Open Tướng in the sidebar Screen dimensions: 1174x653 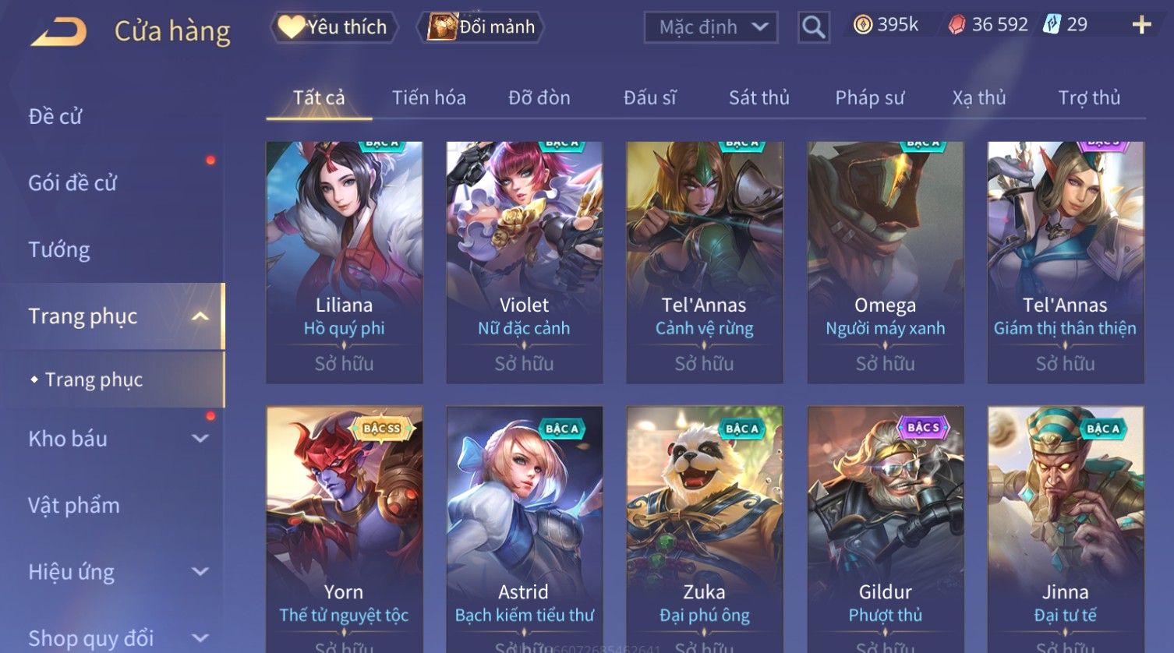(x=59, y=250)
